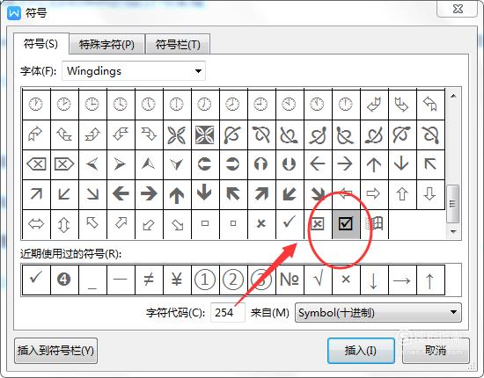Close the 符号 dialog window
Viewport: 484px width, 378px height.
pos(458,9)
